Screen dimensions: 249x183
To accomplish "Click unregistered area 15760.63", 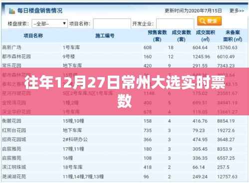I will (227, 48).
